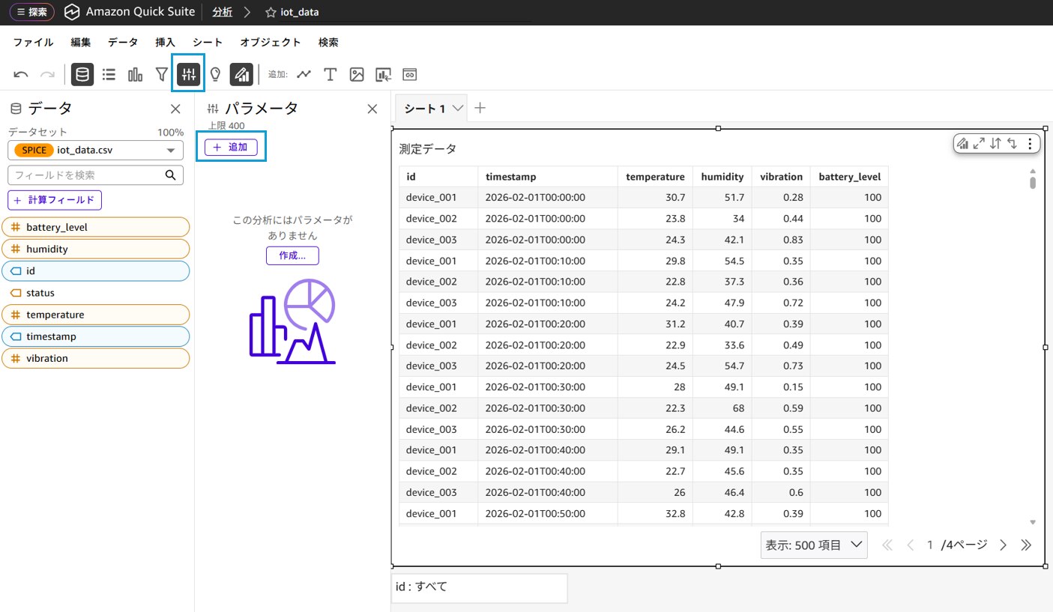Maximize the table visual with expand arrows
The width and height of the screenshot is (1053, 612).
[x=979, y=144]
